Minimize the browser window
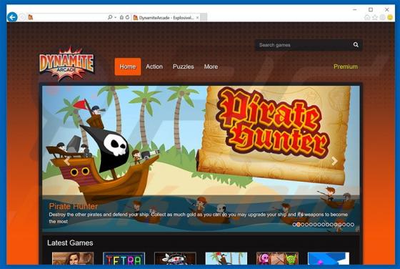 point(354,10)
